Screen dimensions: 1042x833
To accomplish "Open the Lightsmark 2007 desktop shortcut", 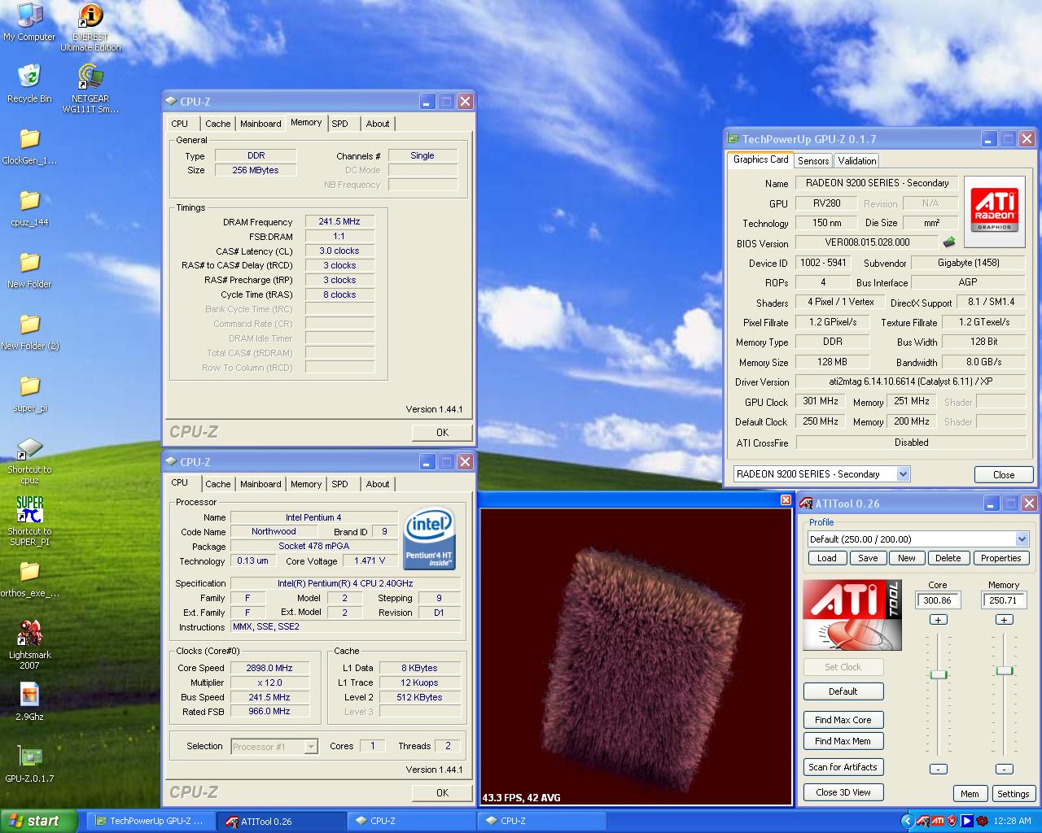I will 29,633.
